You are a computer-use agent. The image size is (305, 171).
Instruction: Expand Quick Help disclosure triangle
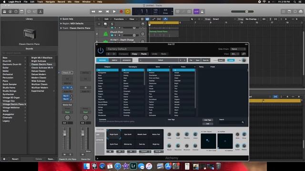click(61, 19)
